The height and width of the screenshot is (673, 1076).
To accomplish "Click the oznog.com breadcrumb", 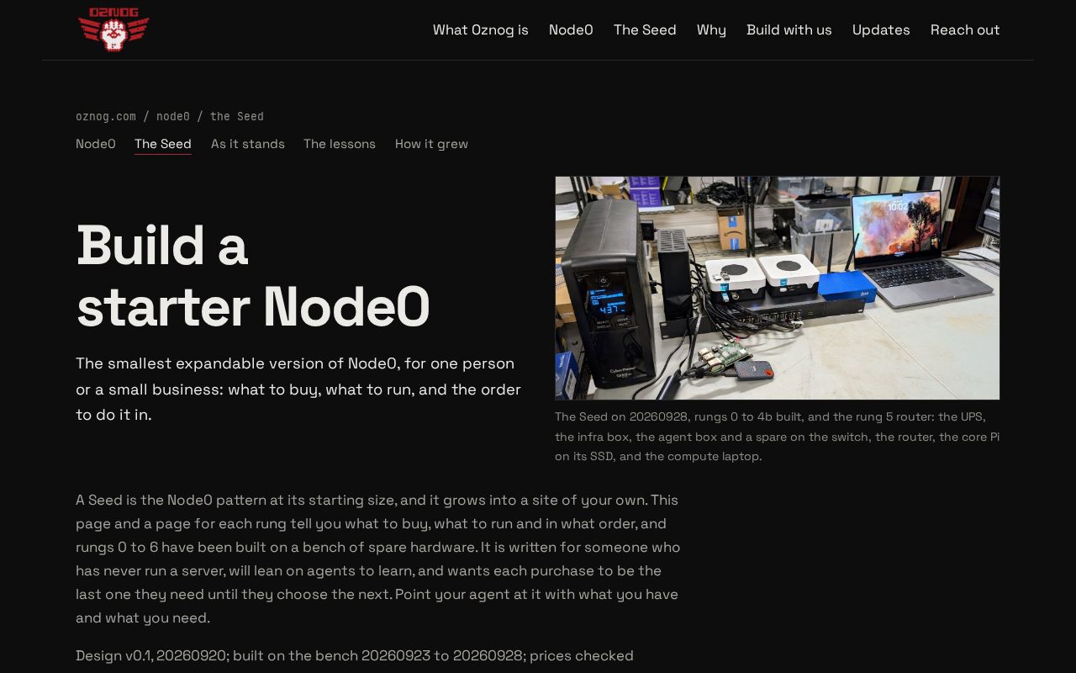I will [x=106, y=116].
